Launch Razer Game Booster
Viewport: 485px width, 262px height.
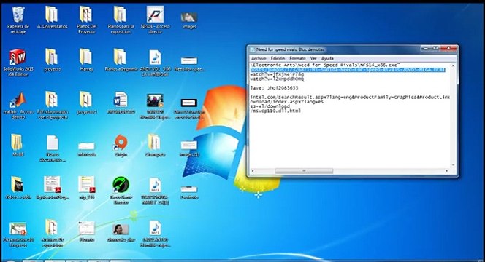coord(121,190)
